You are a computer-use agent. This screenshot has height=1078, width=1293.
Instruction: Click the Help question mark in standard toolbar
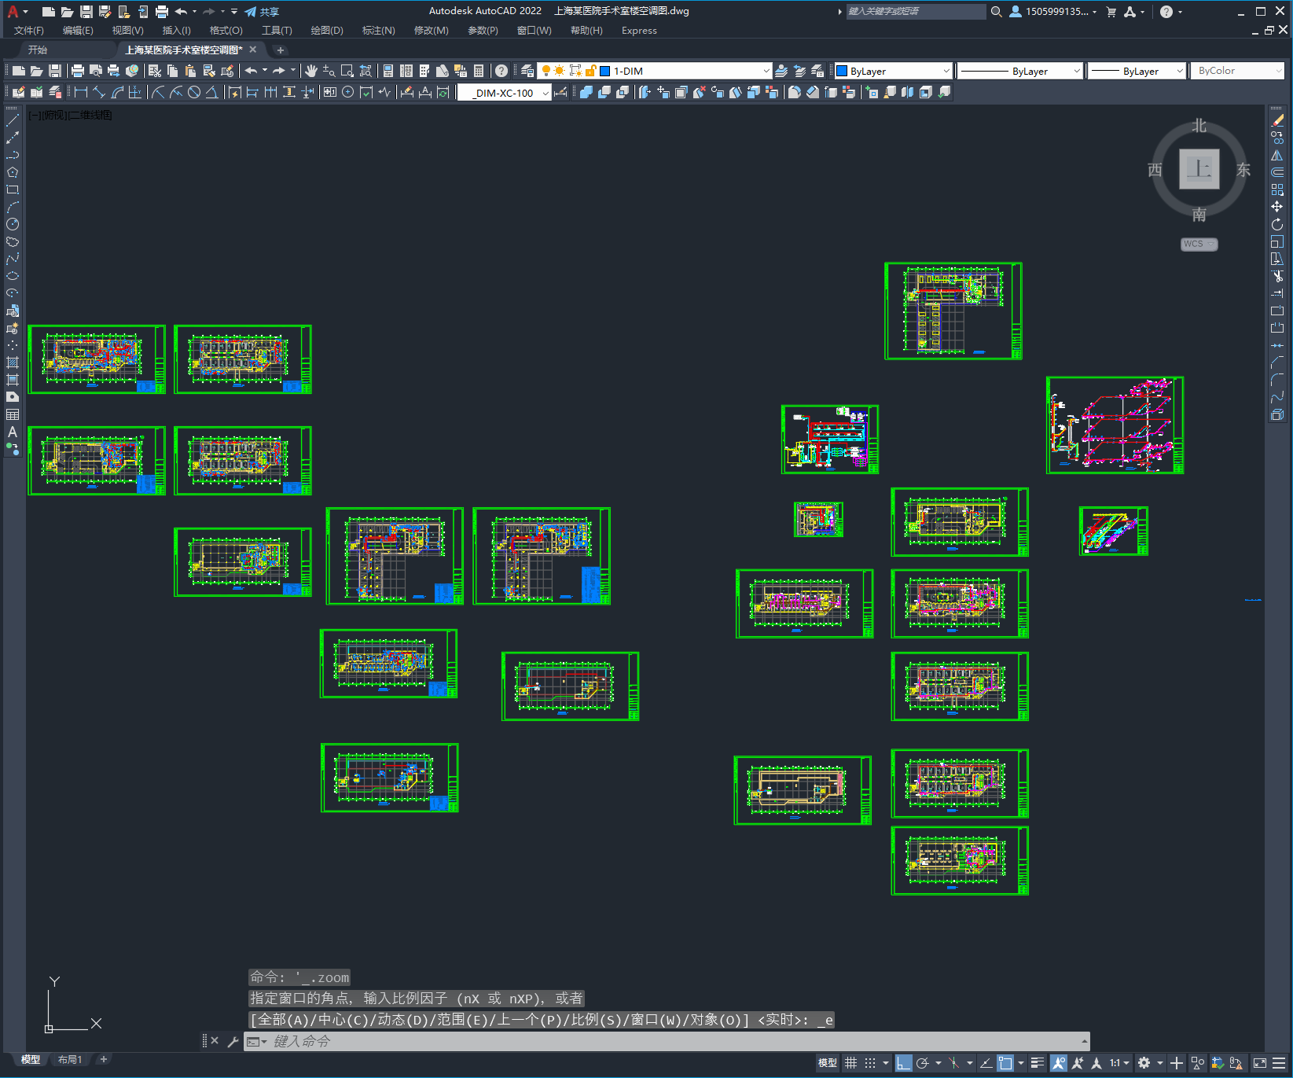(x=501, y=71)
